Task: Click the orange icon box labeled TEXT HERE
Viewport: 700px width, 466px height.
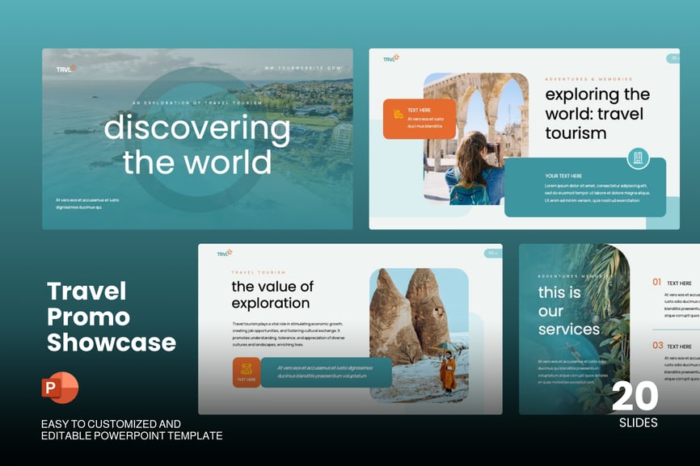Action: [247, 372]
